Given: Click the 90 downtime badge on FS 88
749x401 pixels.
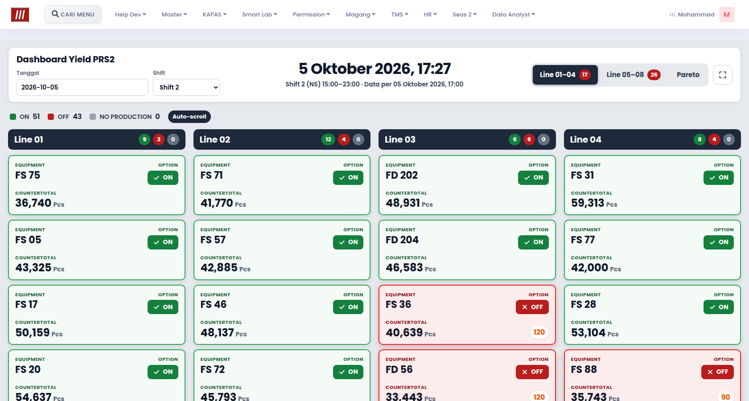Looking at the screenshot, I should [x=726, y=397].
